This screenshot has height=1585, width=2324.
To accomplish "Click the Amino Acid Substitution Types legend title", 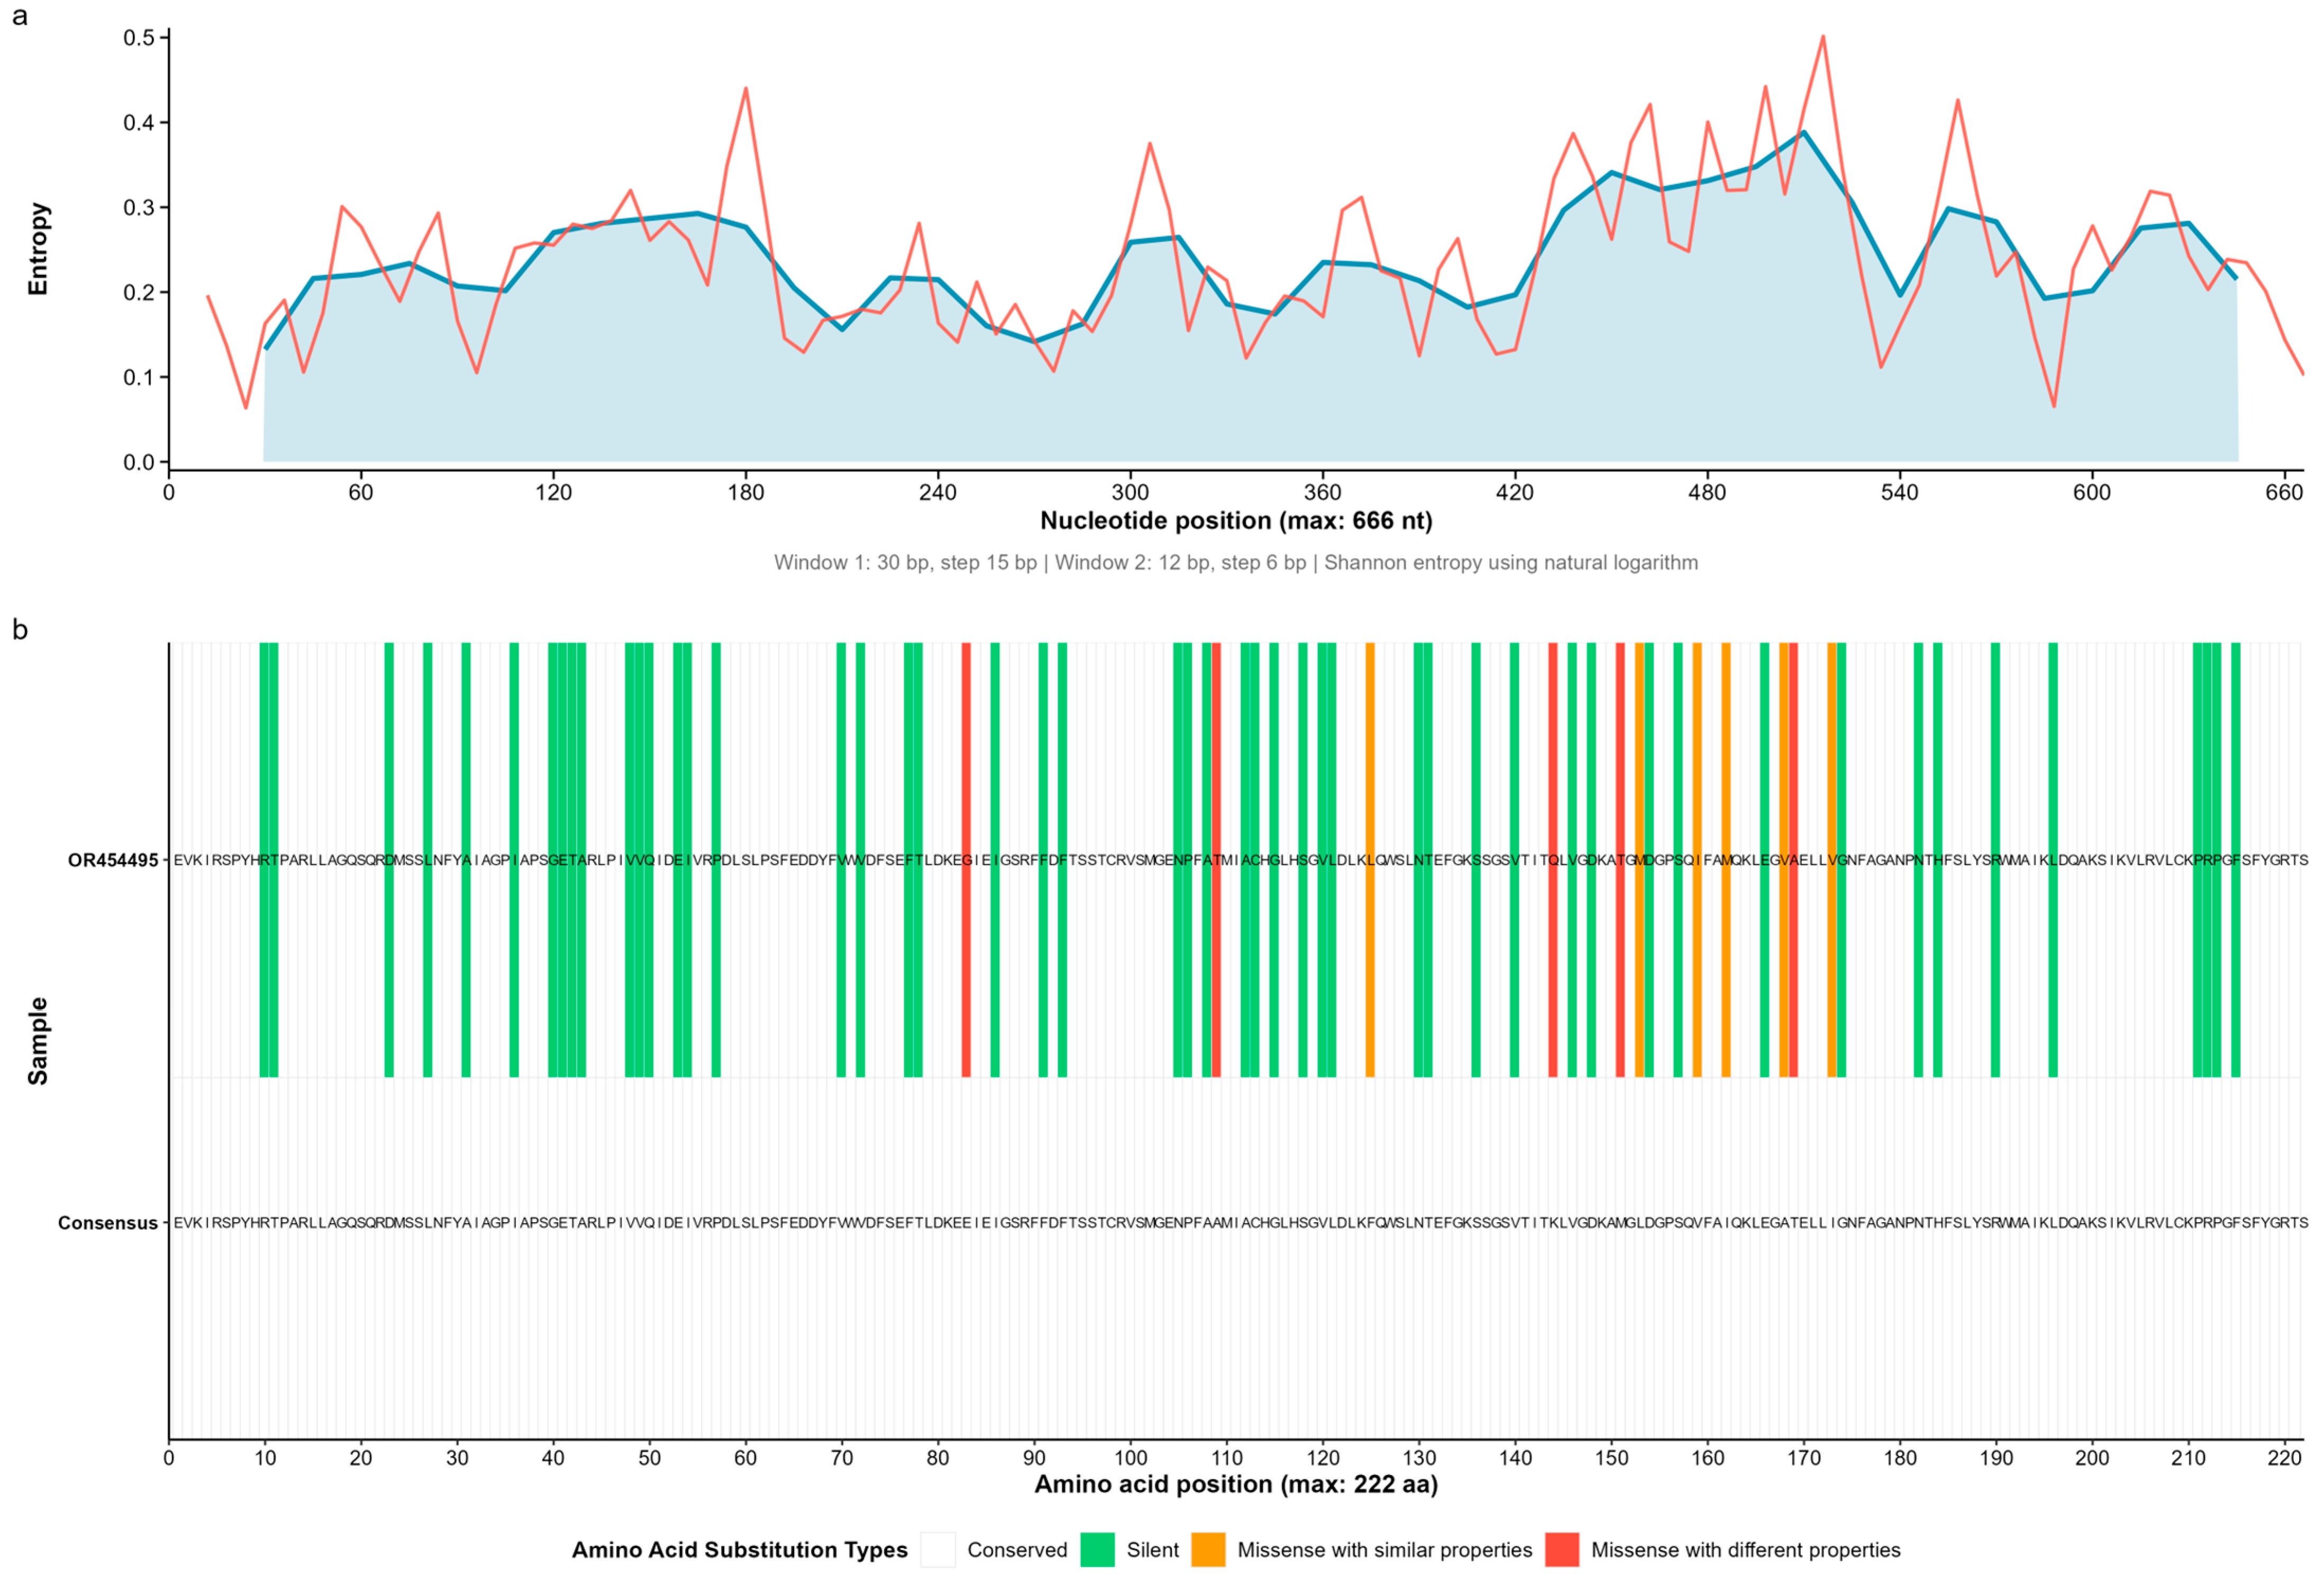I will [739, 1549].
